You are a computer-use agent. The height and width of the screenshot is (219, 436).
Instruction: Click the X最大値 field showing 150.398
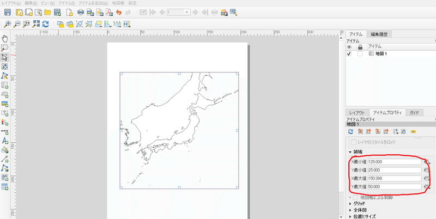coord(395,178)
